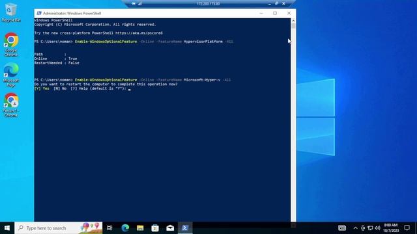
Task: Click the PowerShell scrollbar up arrow
Action: [293, 20]
